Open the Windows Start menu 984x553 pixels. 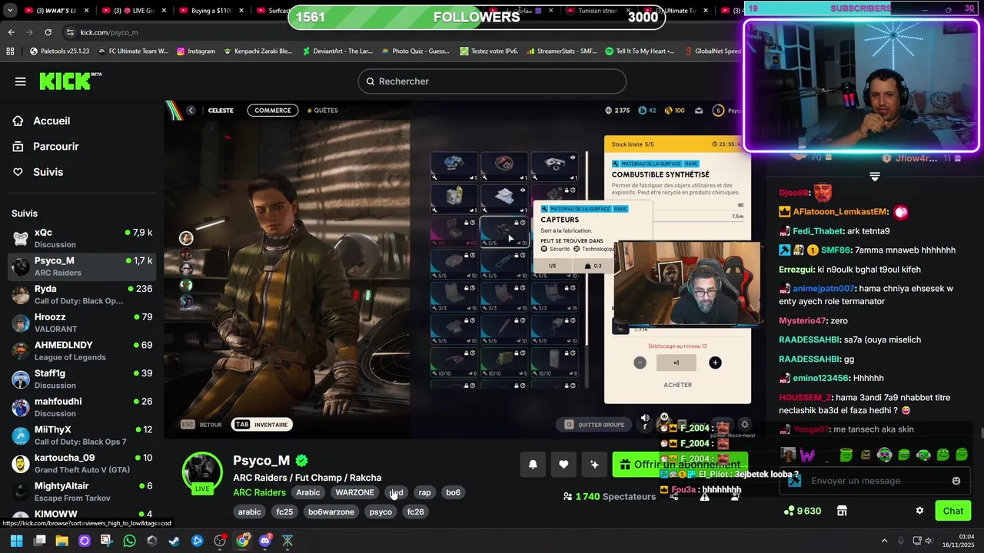tap(16, 541)
